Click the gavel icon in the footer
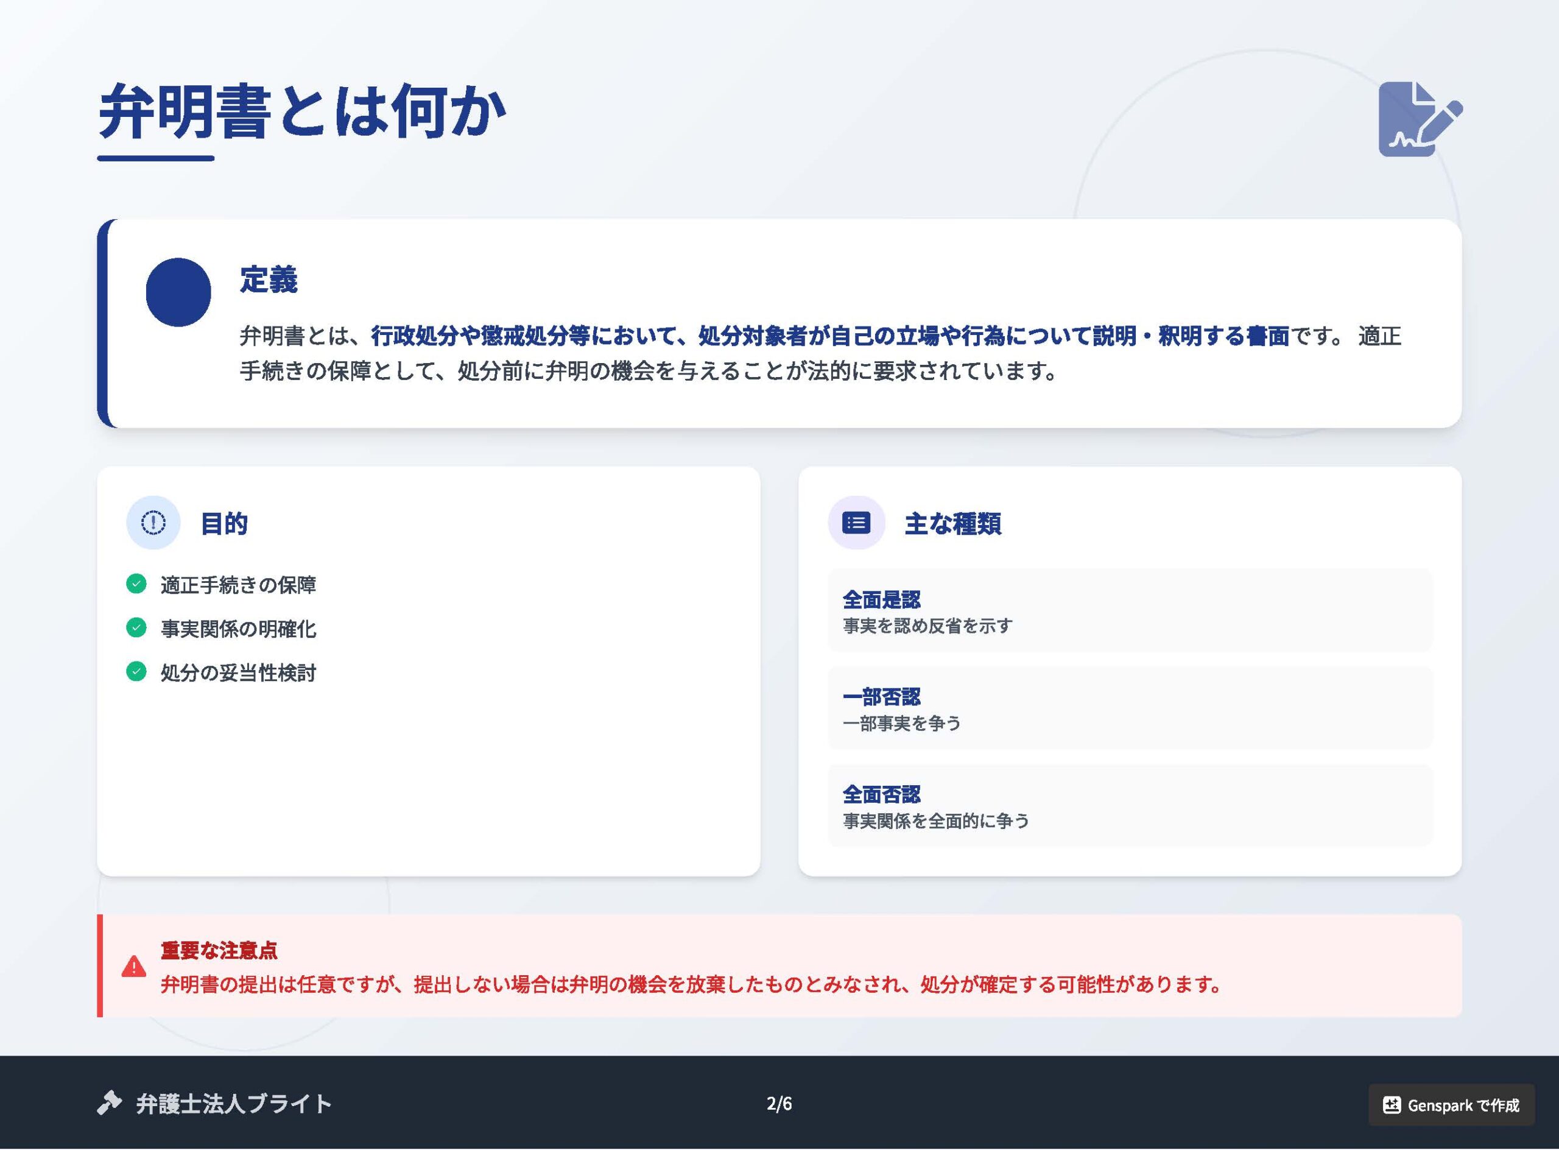 click(109, 1103)
